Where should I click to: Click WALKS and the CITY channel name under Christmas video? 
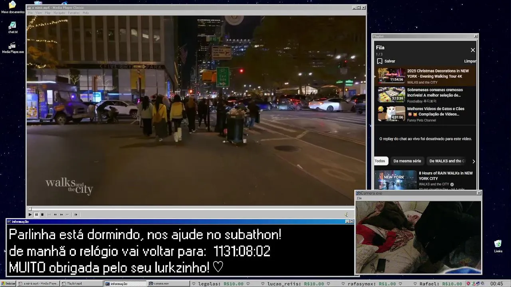[422, 83]
